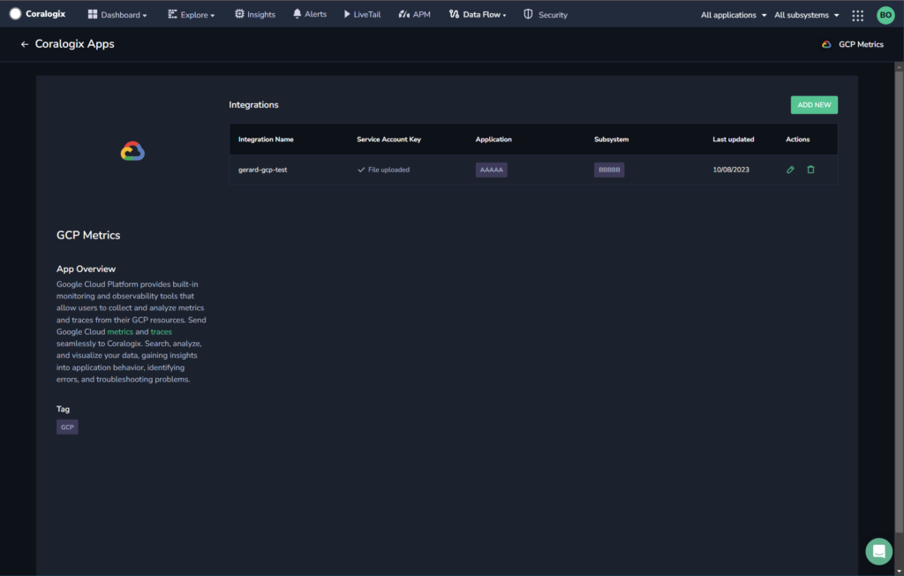Open the Alerts section

[x=310, y=14]
